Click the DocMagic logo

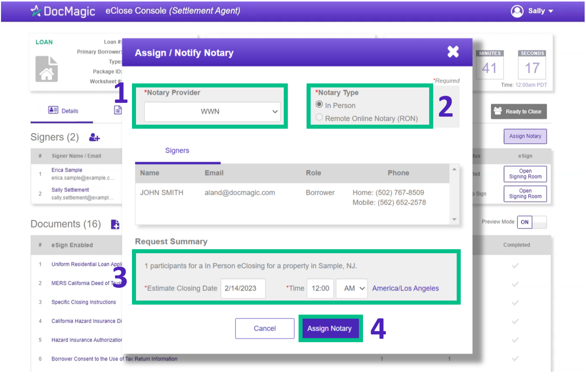coord(63,11)
